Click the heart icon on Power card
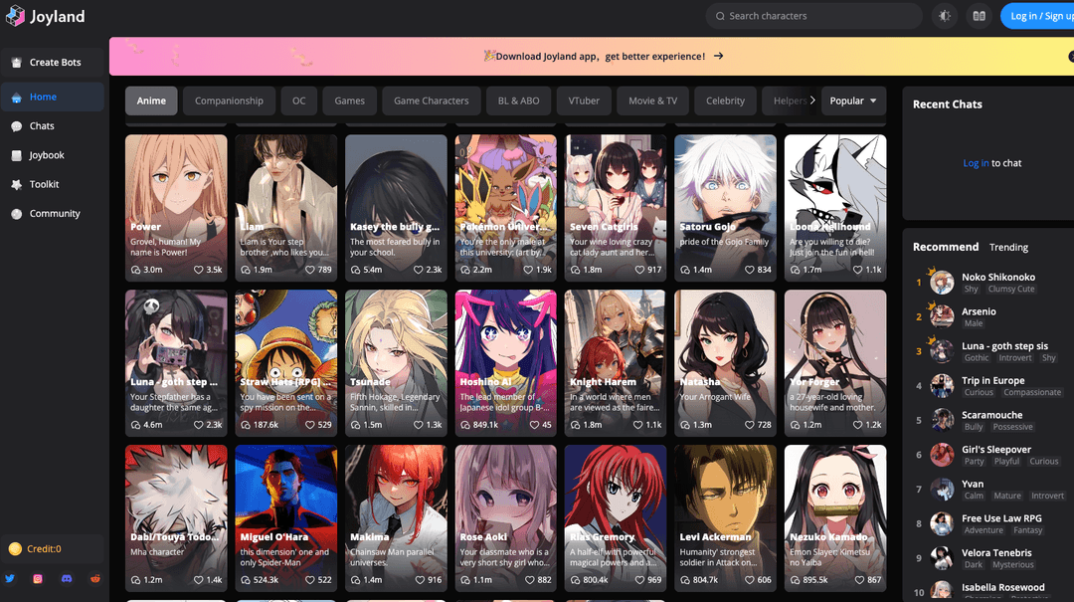1074x602 pixels. (x=198, y=270)
